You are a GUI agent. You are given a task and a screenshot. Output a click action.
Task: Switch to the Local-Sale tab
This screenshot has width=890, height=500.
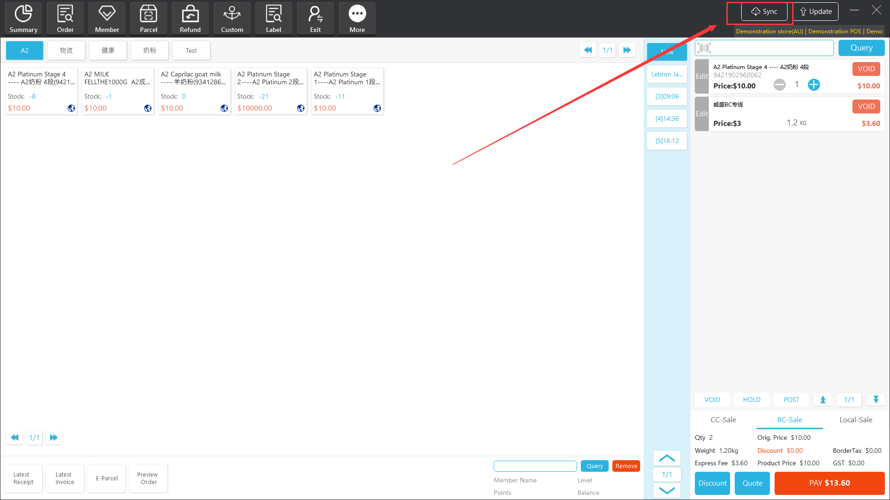pos(856,419)
